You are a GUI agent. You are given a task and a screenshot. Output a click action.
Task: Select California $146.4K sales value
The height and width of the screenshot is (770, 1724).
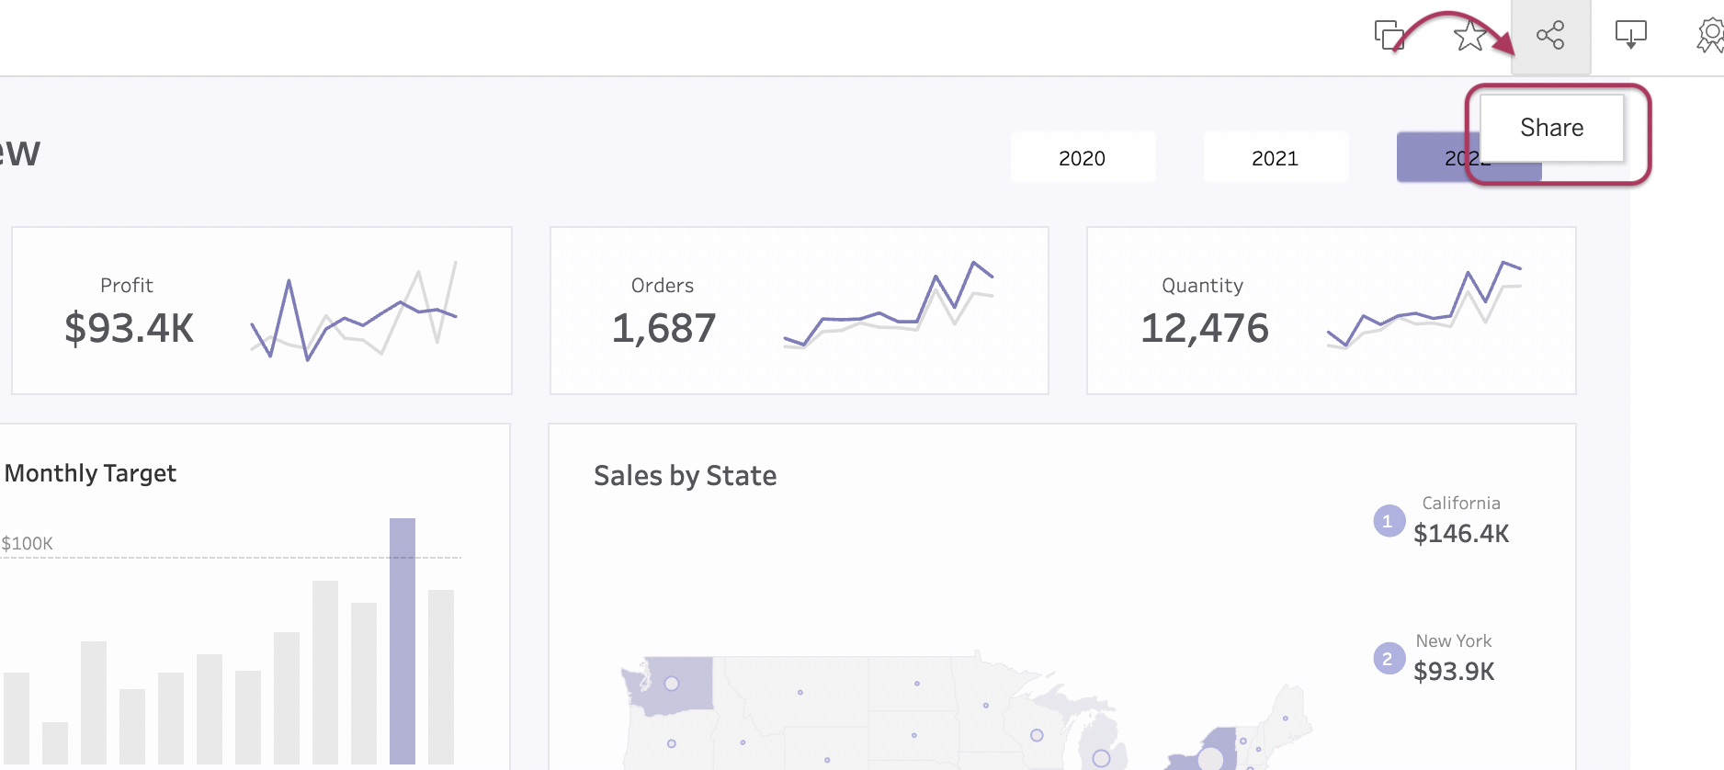click(x=1461, y=534)
